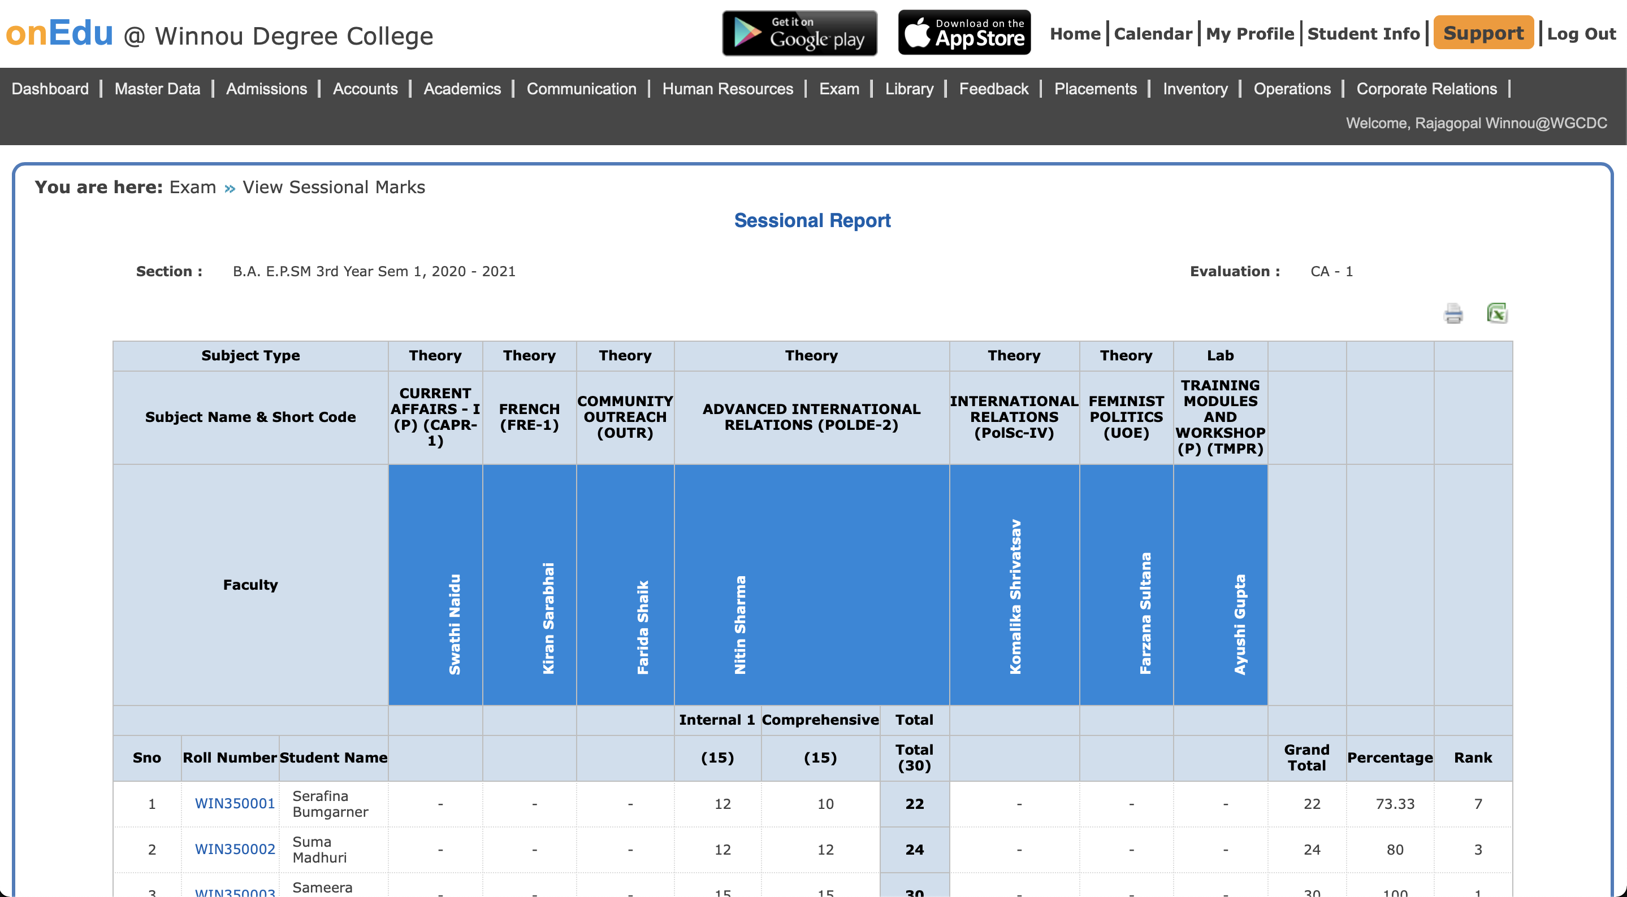Go to the Dashboard menu item
This screenshot has height=897, width=1627.
pos(50,89)
